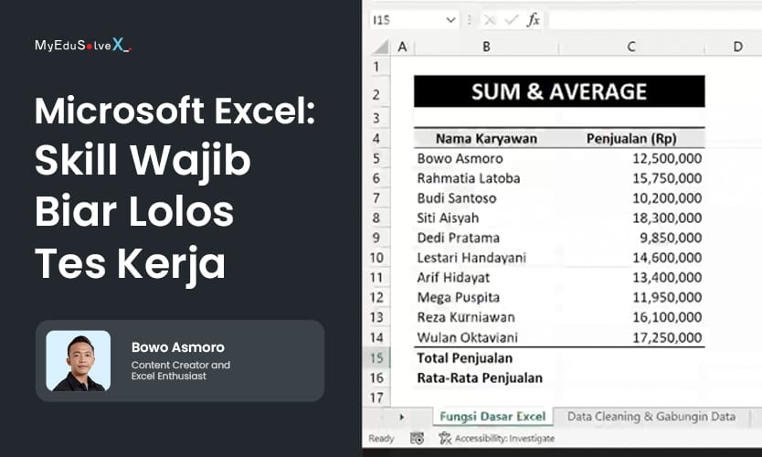Image resolution: width=762 pixels, height=457 pixels.
Task: Select the Rahmatia Latoba cell
Action: 486,178
